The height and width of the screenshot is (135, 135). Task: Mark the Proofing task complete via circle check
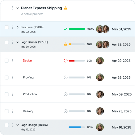(66, 77)
